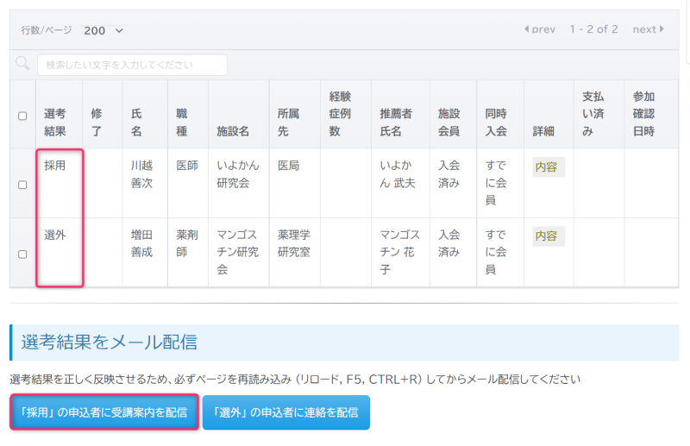Sort by the 推薦者氏名 column header
690x446 pixels.
pos(397,122)
